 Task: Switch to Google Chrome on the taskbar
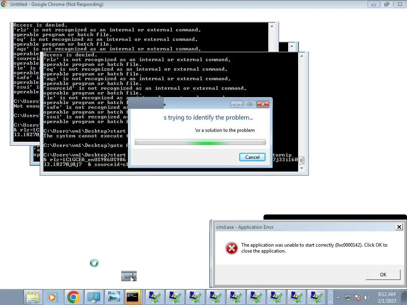(73, 297)
